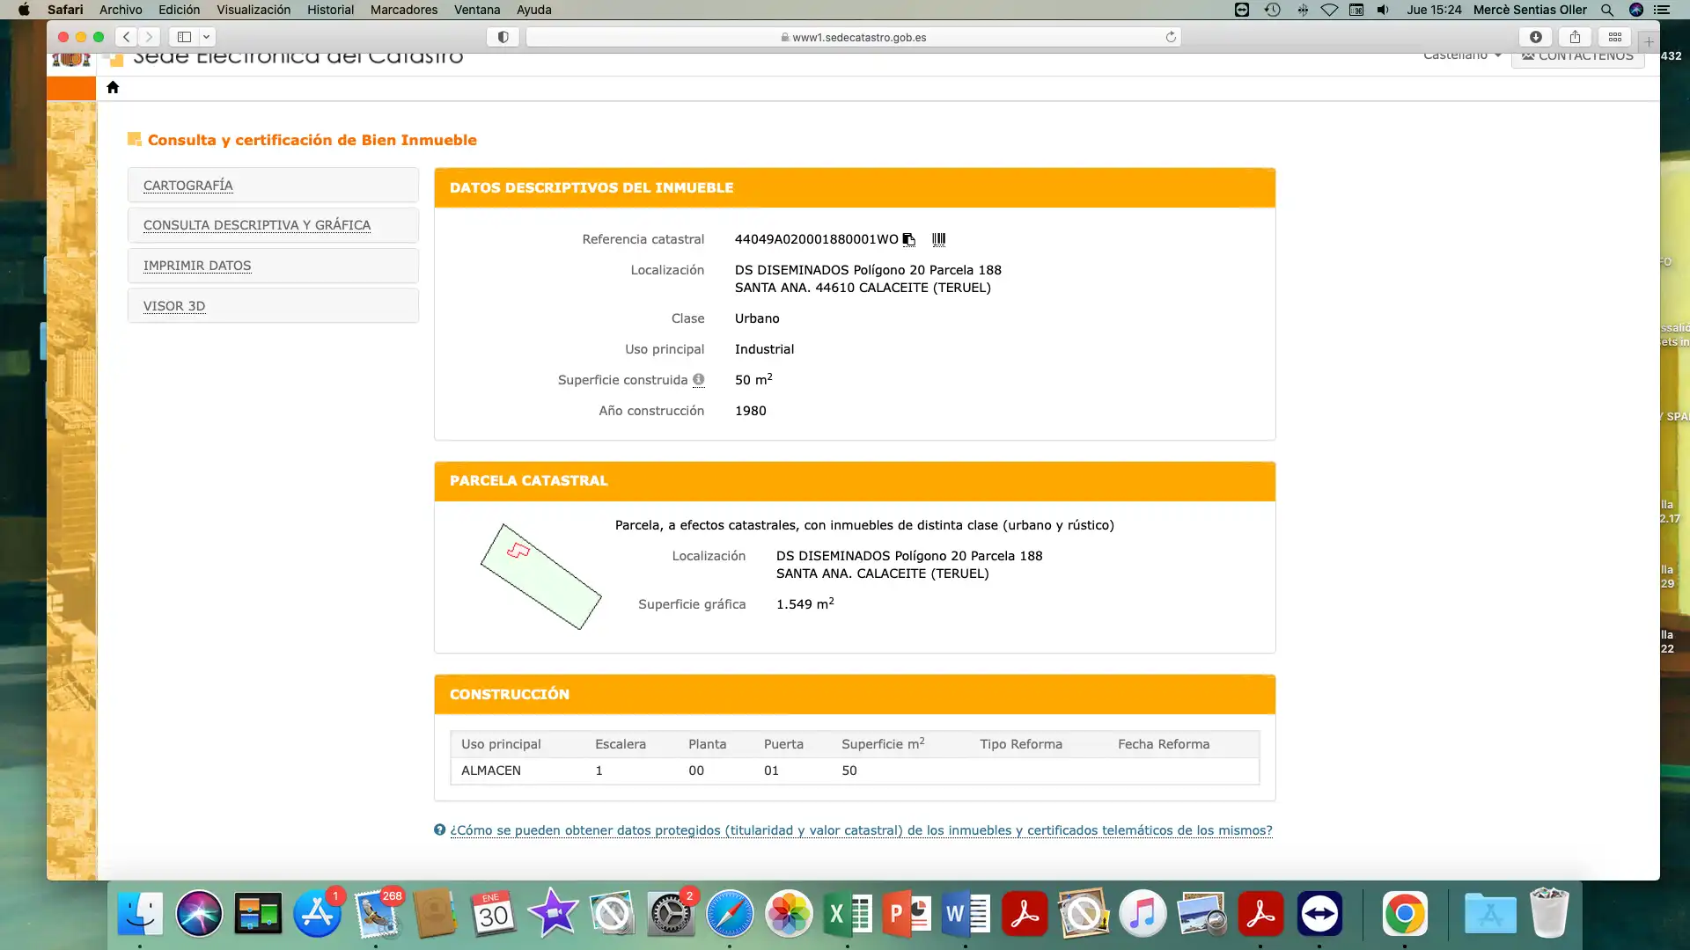1690x950 pixels.
Task: Open the Historial menu
Action: 330,10
